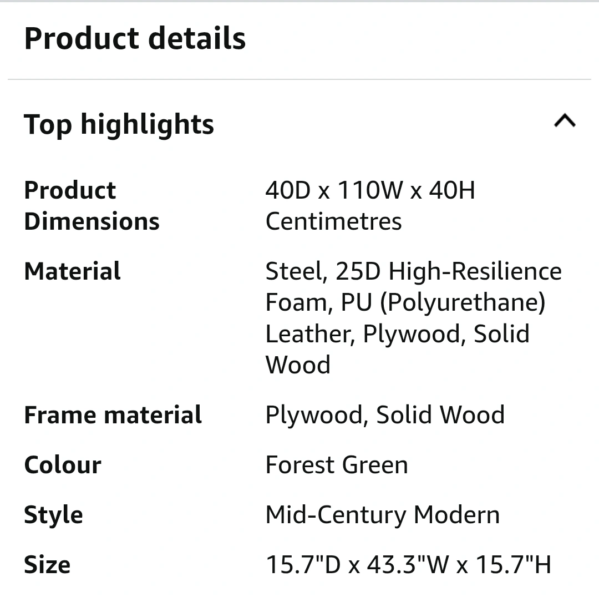Click the Top highlights heading
This screenshot has width=599, height=597.
pyautogui.click(x=119, y=124)
